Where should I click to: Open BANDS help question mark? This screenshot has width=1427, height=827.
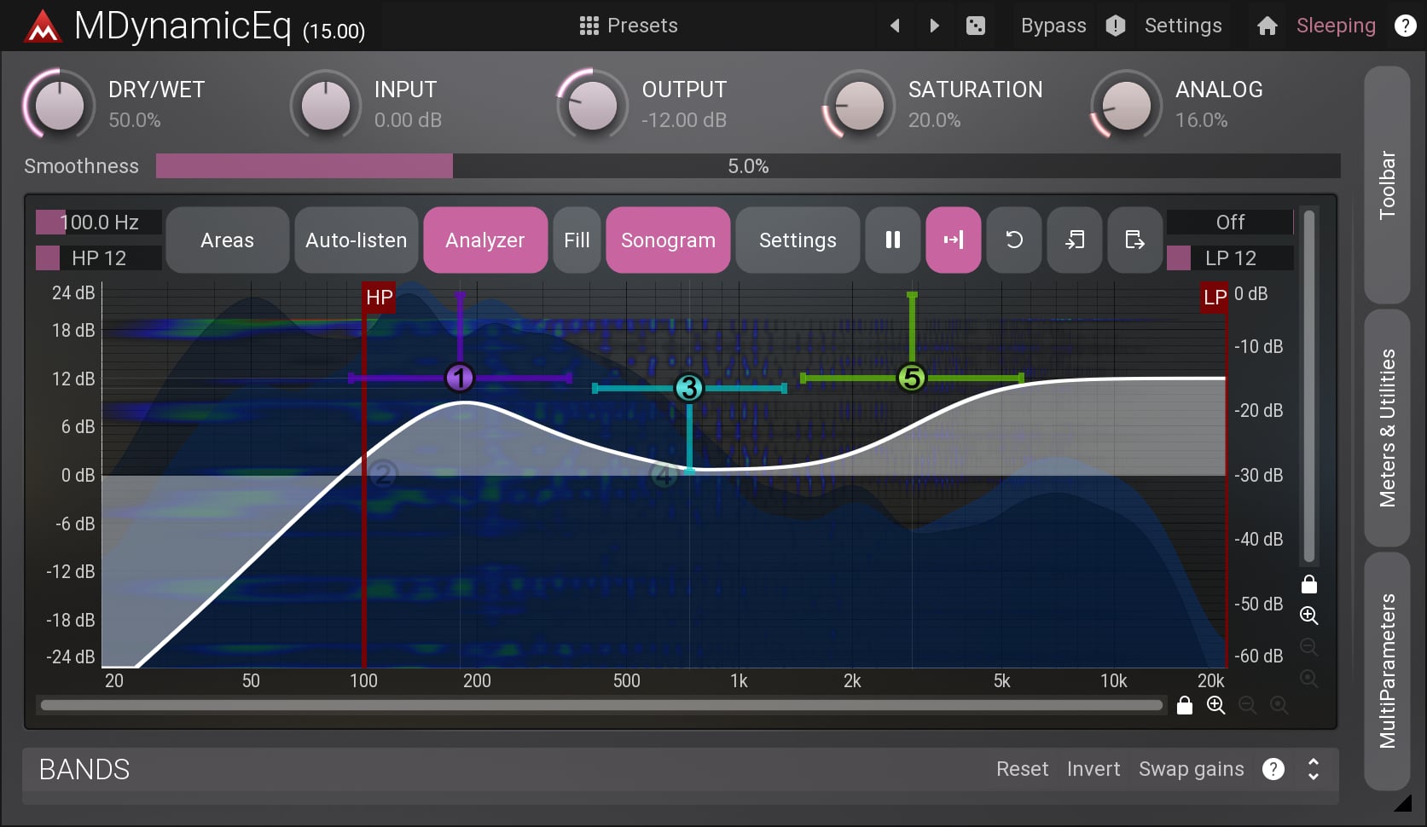coord(1273,769)
